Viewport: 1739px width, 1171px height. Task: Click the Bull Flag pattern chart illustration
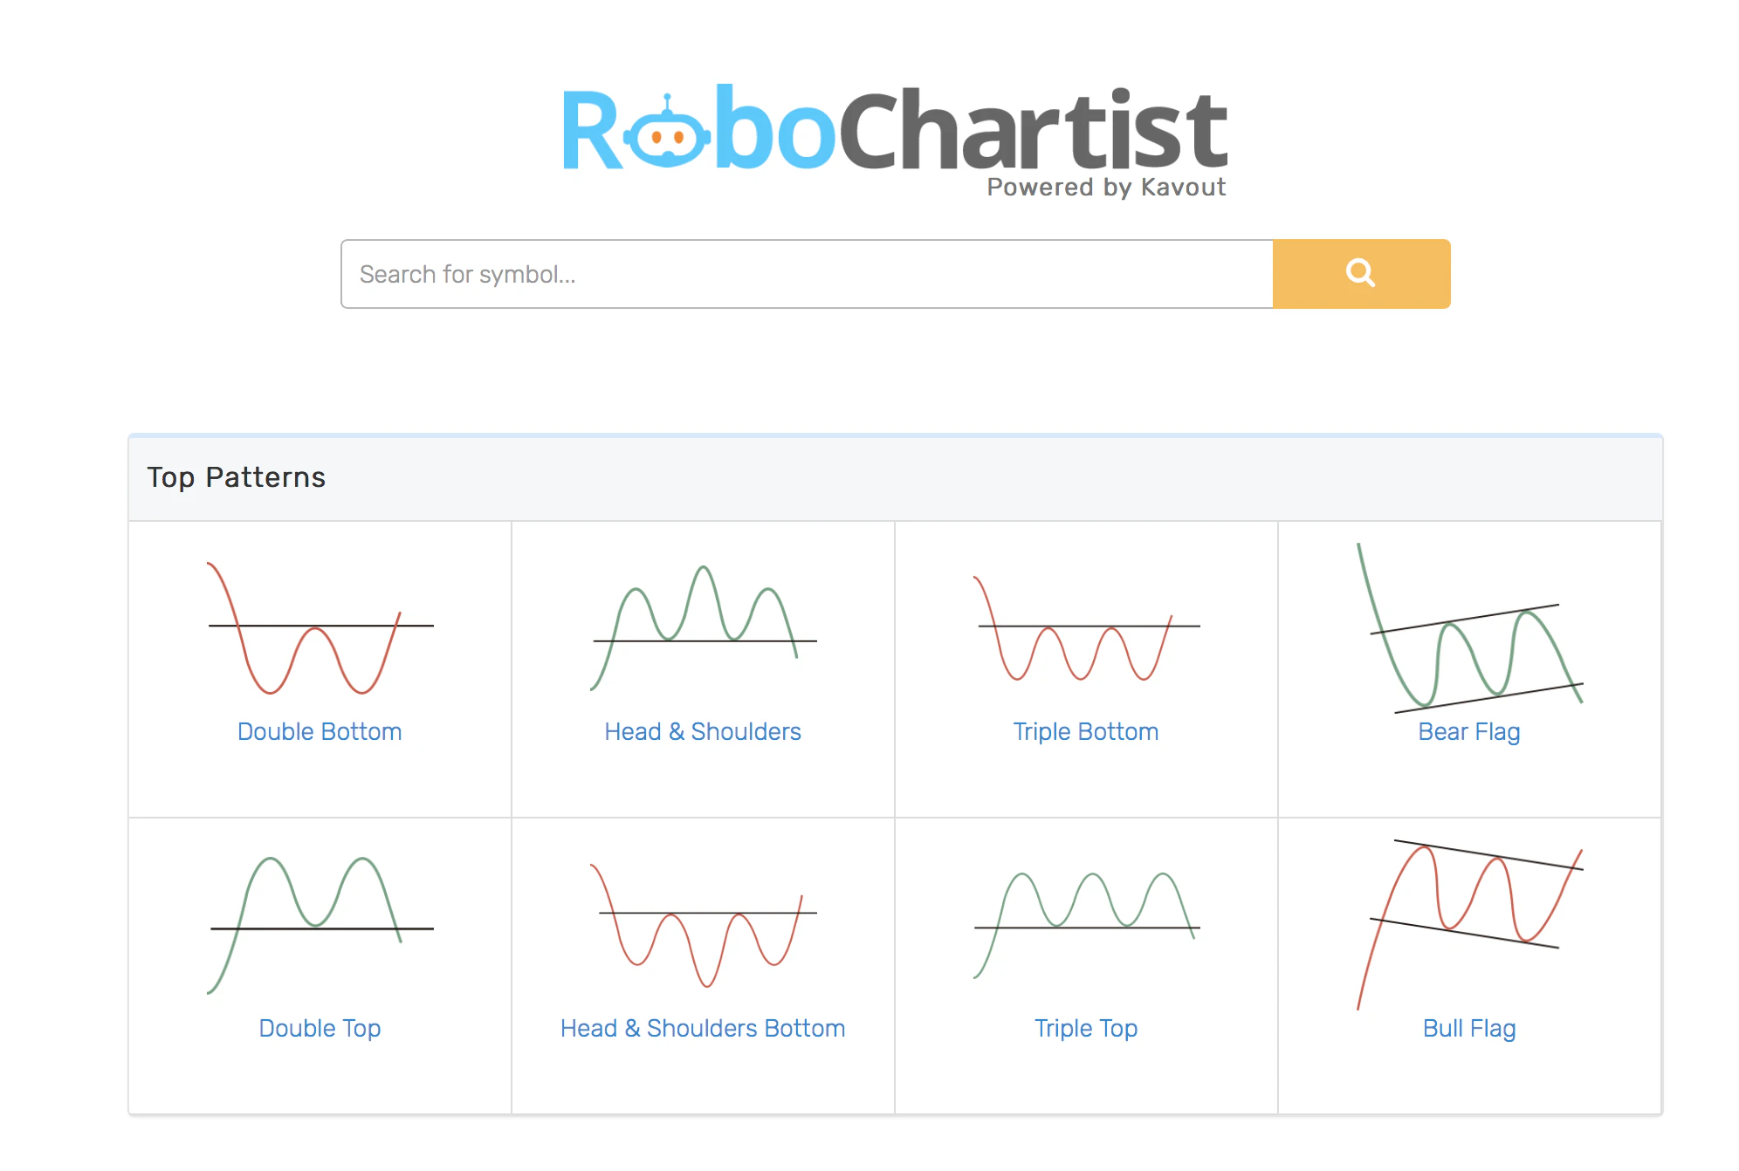pos(1469,916)
